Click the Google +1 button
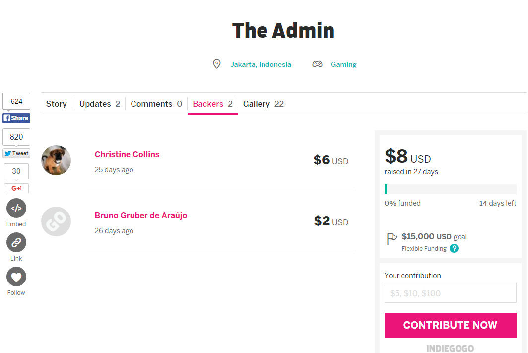This screenshot has height=353, width=528. tap(16, 188)
